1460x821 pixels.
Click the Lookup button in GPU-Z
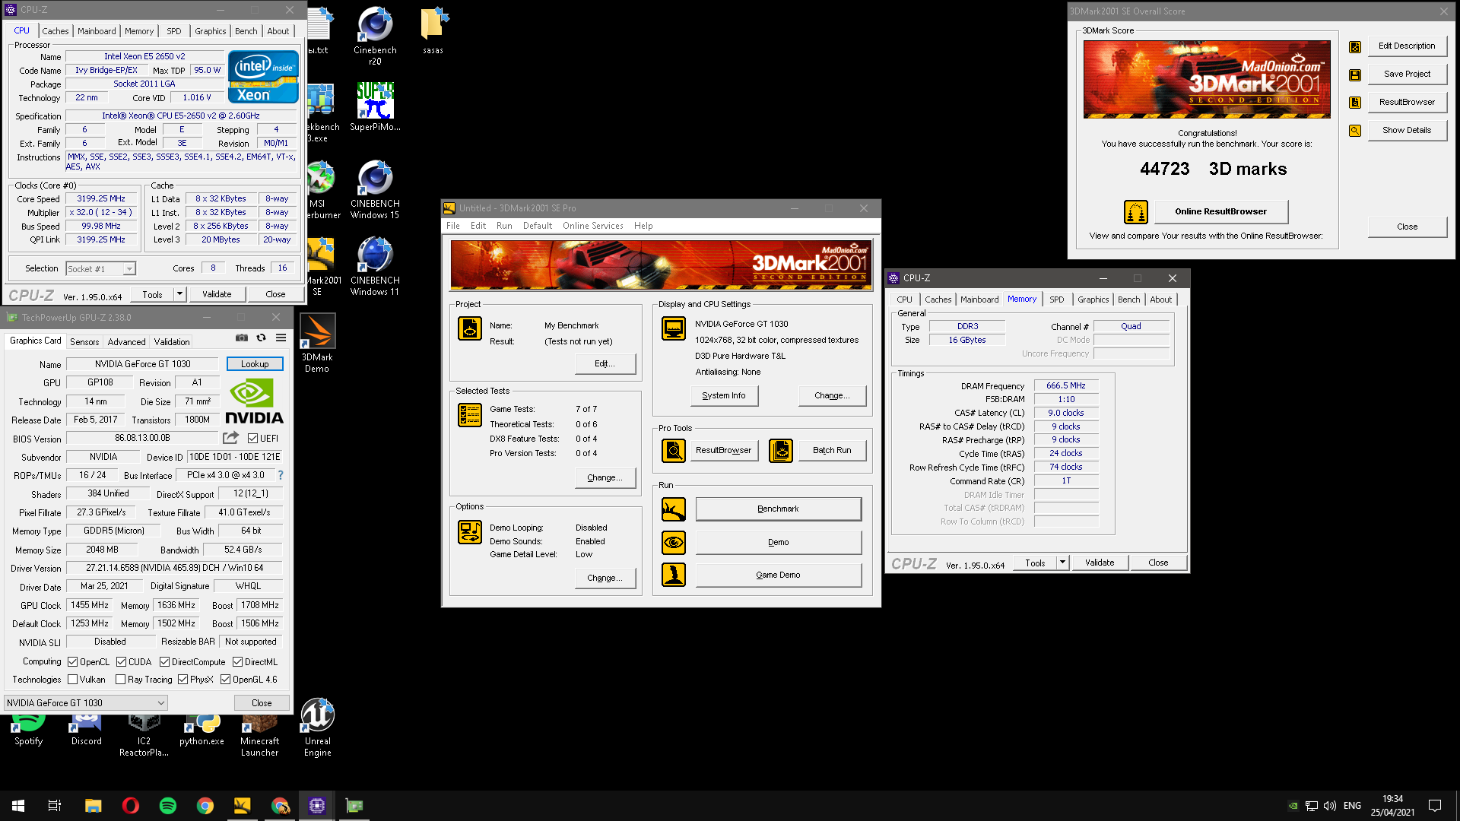[x=255, y=364]
